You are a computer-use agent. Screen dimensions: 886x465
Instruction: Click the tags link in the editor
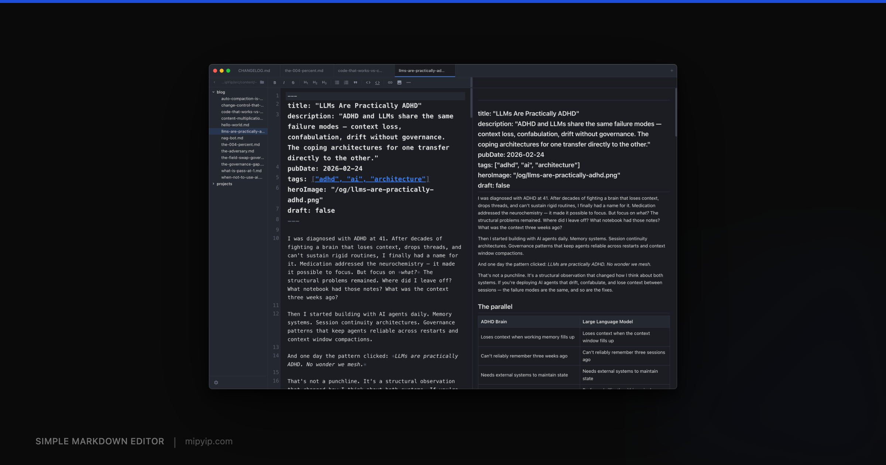coord(370,179)
